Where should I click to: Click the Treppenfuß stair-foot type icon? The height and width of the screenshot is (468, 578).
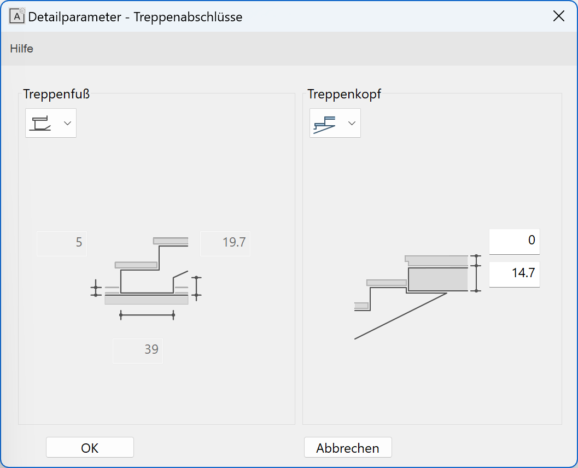click(42, 123)
